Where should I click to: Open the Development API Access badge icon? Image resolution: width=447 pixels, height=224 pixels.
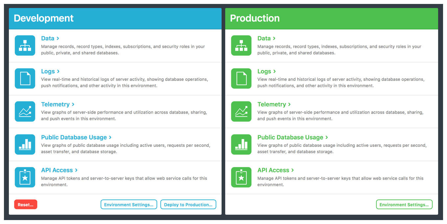tap(25, 177)
